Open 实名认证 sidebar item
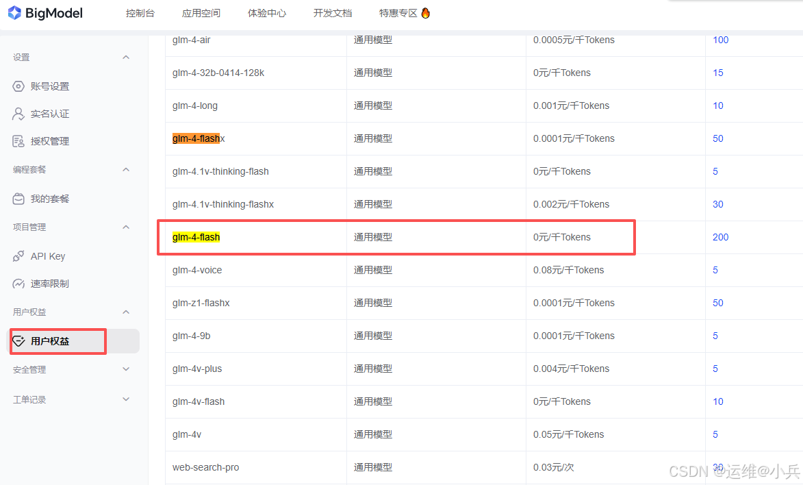This screenshot has width=803, height=485. click(x=50, y=114)
